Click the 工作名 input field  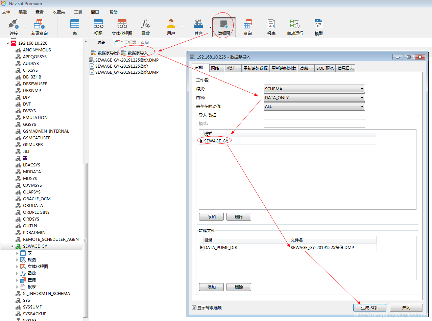(314, 80)
